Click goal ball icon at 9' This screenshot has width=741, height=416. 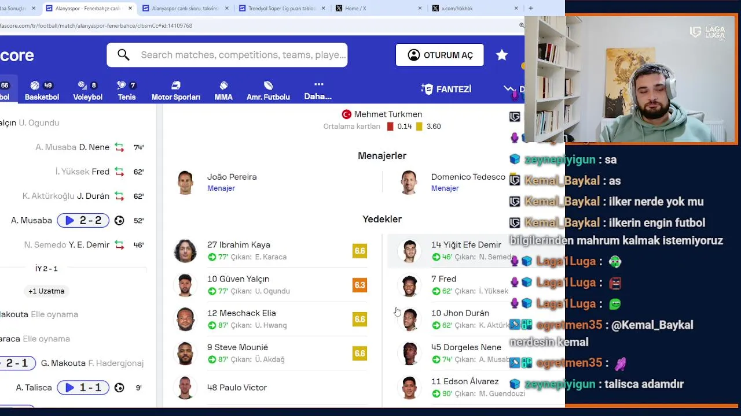click(119, 388)
